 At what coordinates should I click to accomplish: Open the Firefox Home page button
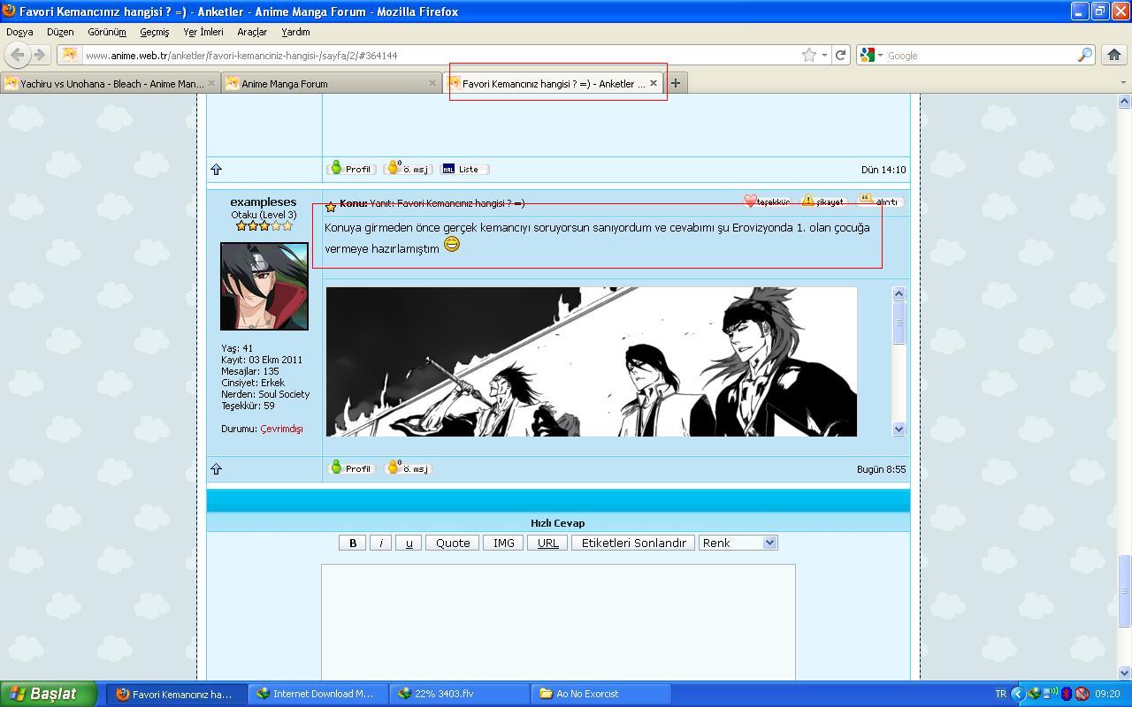coord(1114,55)
